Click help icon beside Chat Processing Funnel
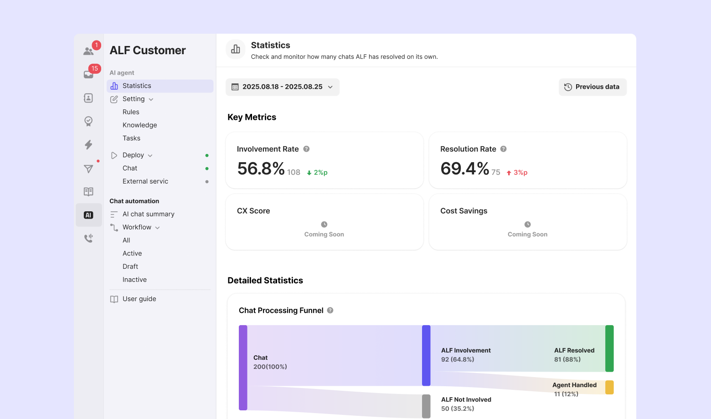Viewport: 711px width, 419px height. 330,310
